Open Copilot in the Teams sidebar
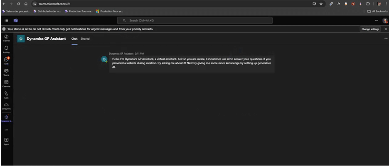 [7, 38]
